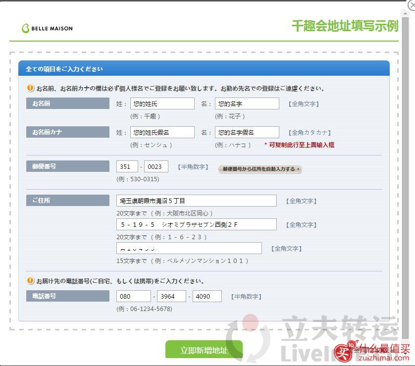Focus the surname kana field 您的姓氏假名
Screen dimensions: 415x366
[162, 132]
